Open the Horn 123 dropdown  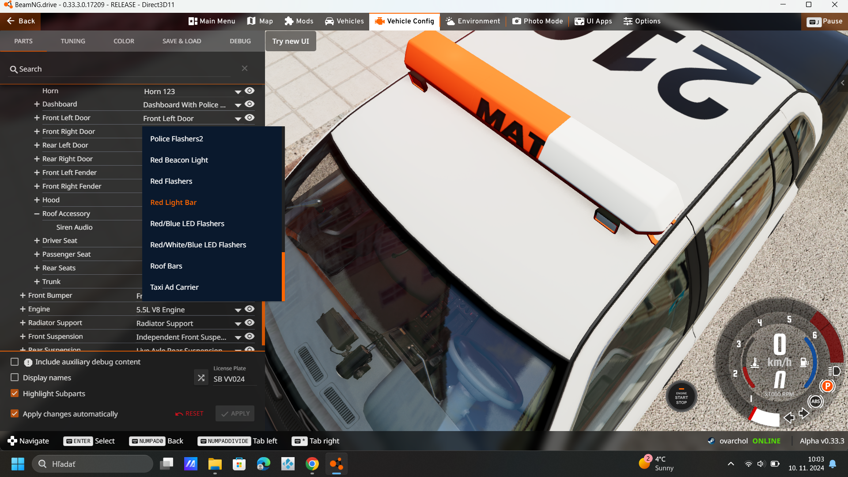193,91
